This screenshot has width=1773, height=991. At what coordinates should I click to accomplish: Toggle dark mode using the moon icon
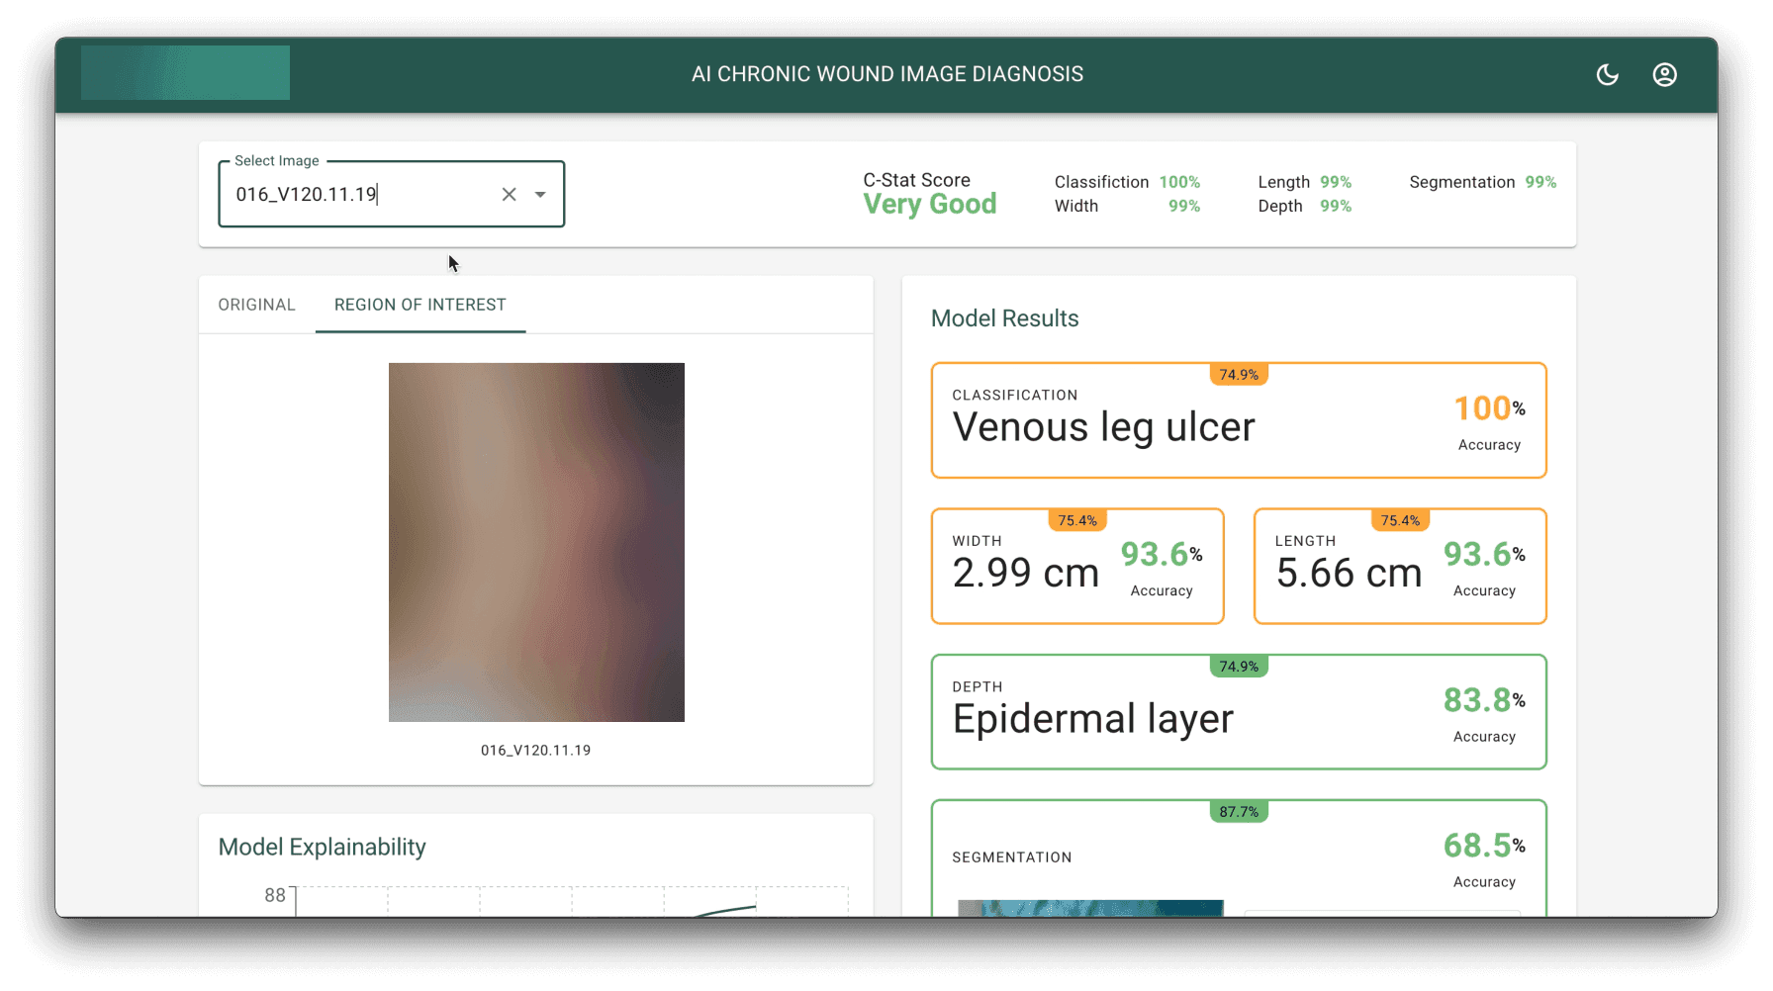point(1607,74)
